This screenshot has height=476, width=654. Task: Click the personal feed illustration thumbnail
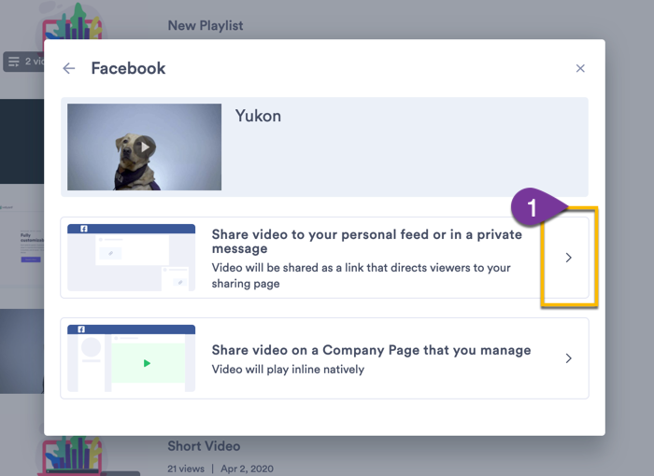pos(132,258)
